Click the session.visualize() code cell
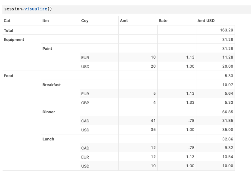The width and height of the screenshot is (251, 171). [127, 9]
